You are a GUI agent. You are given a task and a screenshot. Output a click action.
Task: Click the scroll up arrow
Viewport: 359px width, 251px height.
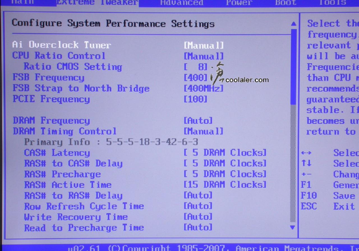tap(293, 24)
